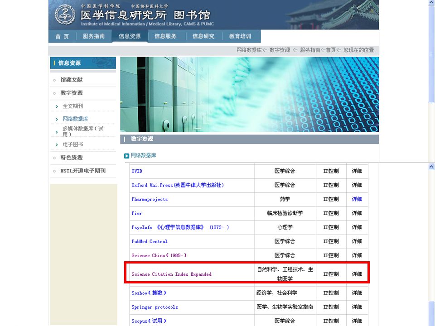Open the Pharmaprojects database link
The height and width of the screenshot is (326, 435).
(x=150, y=199)
